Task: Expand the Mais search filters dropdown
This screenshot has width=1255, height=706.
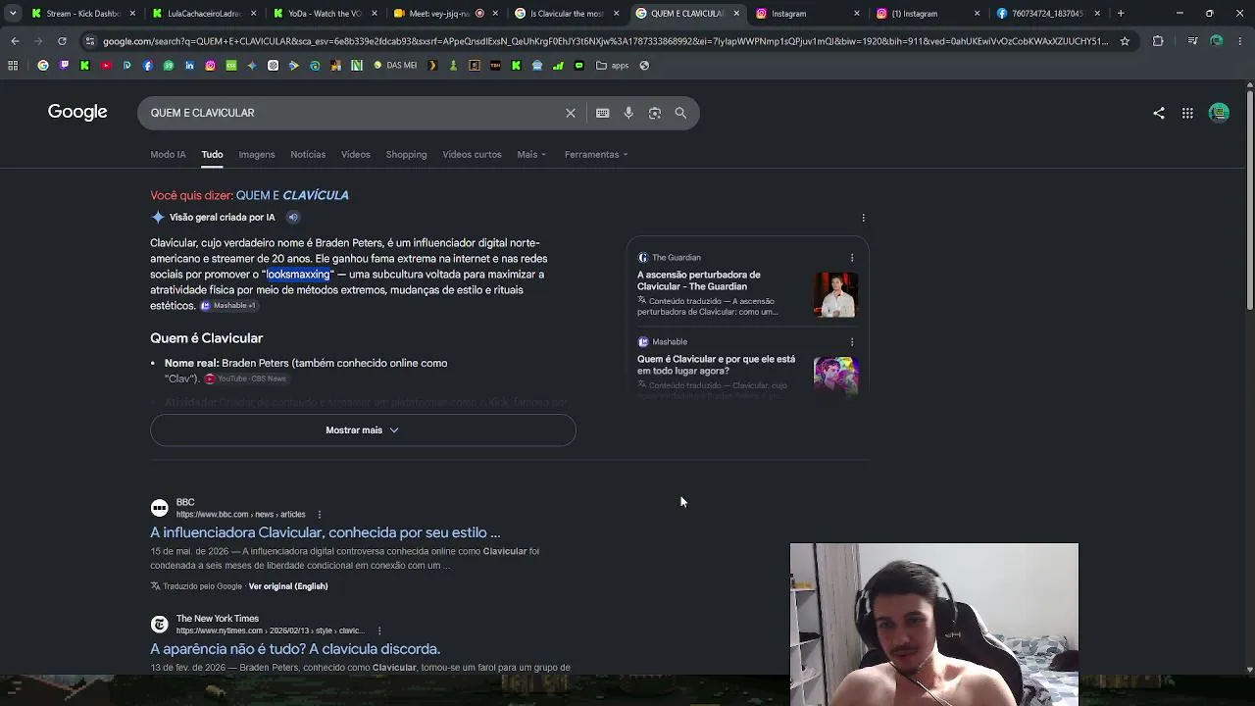Action: tap(531, 154)
